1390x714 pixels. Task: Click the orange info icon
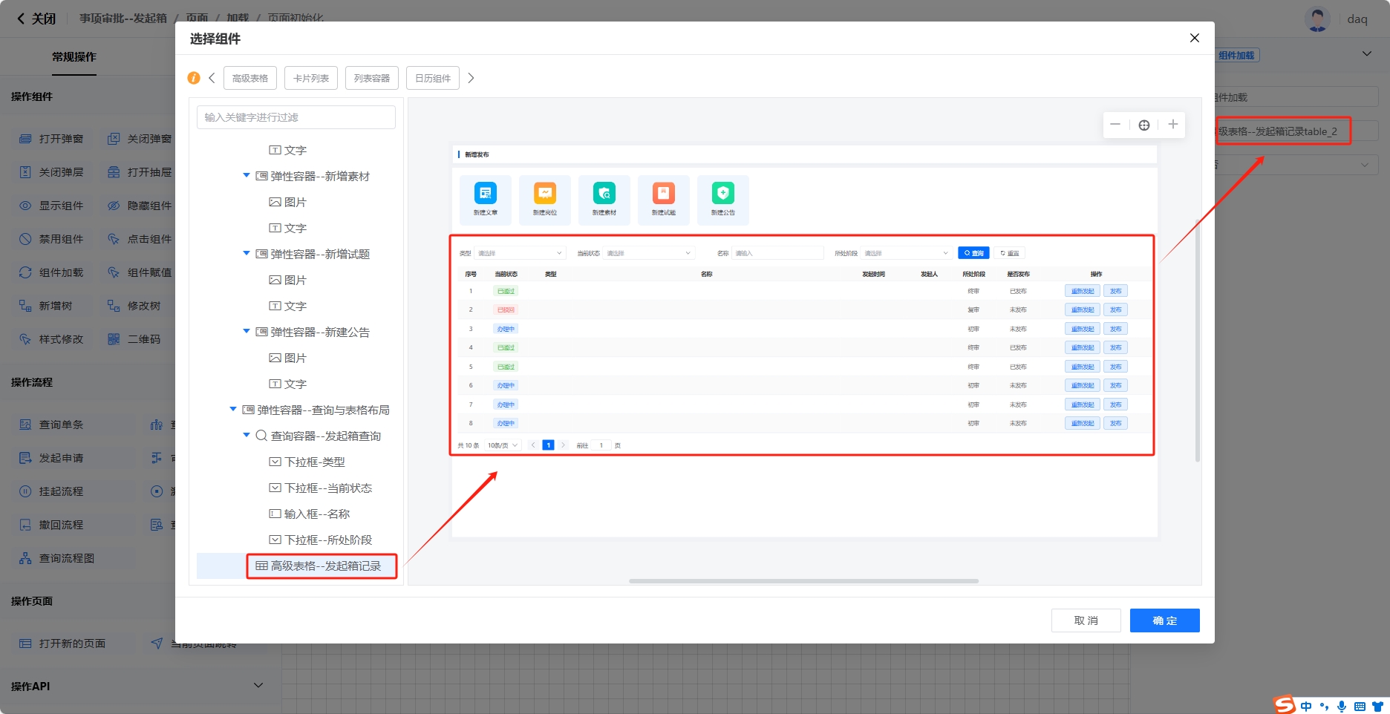tap(194, 78)
